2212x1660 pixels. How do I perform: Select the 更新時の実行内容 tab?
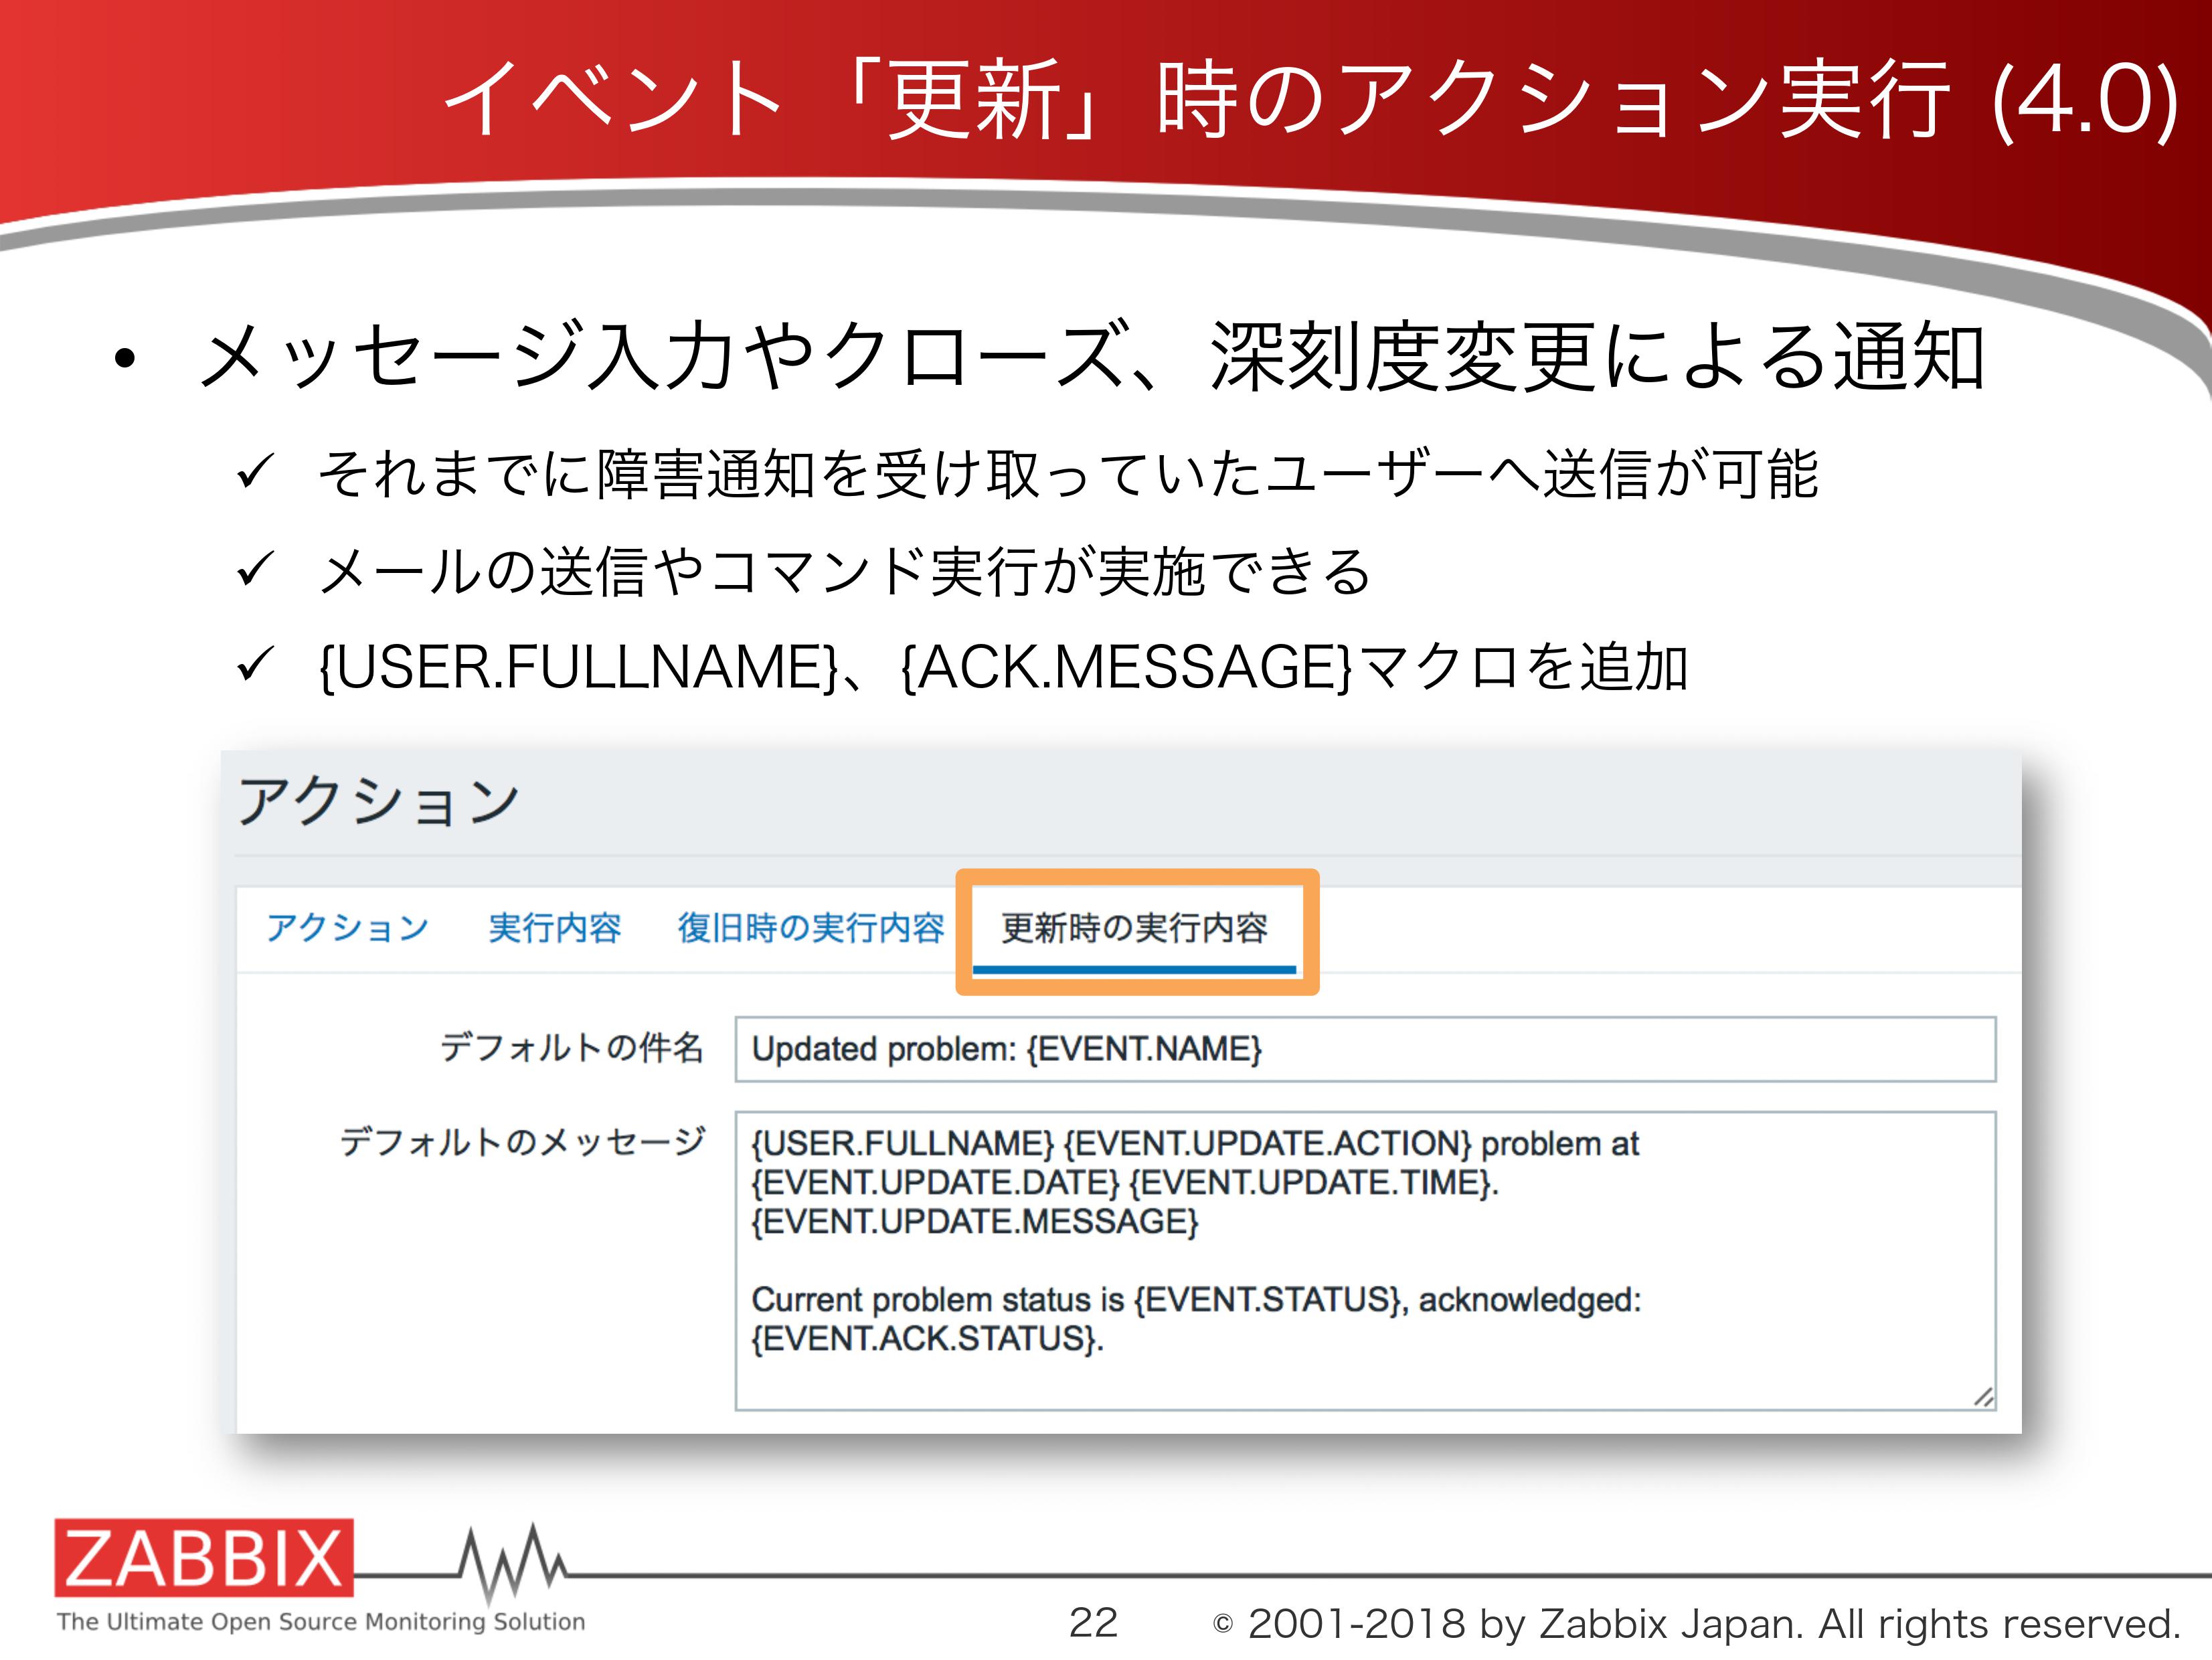click(1134, 929)
